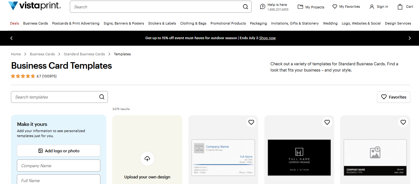Open the Wedding navigation menu
419x184 pixels.
330,23
